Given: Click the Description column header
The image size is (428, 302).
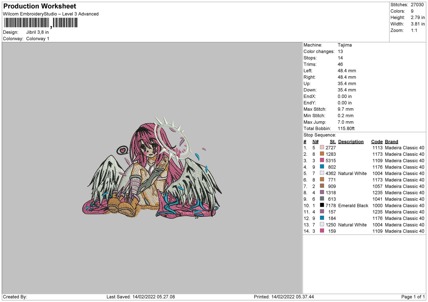Looking at the screenshot, I should 351,142.
